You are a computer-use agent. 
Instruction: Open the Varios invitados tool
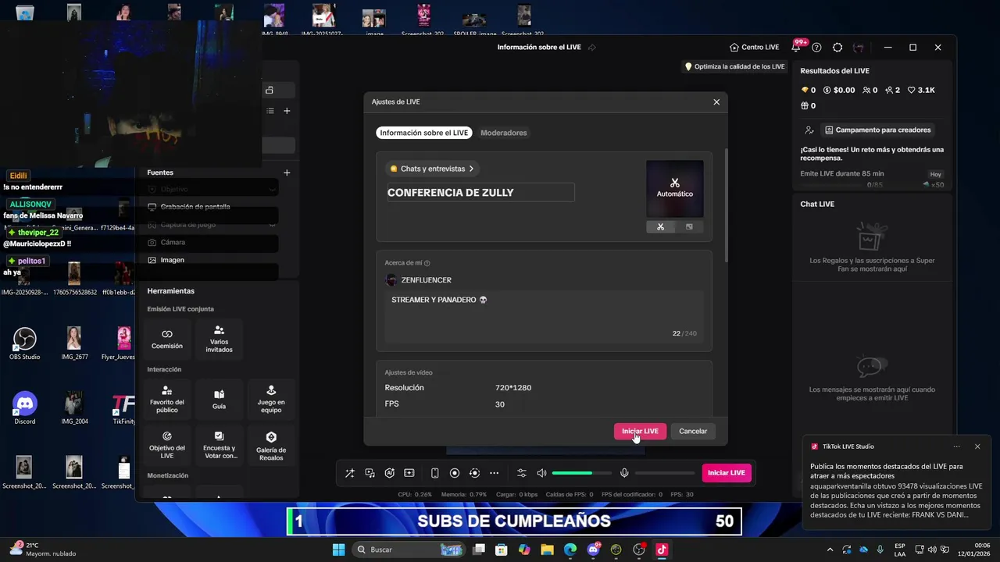219,339
